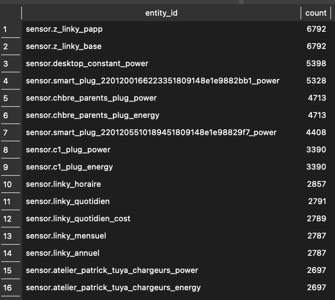
Task: Select row number 7 header
Action: point(11,133)
